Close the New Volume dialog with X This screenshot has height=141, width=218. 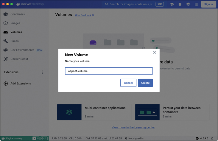(154, 52)
